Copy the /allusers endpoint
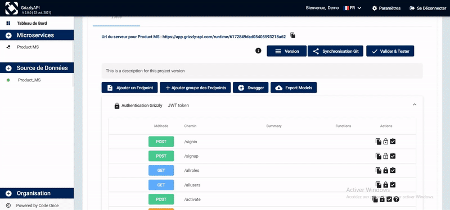Screen dimensions: 450x210 coord(379,185)
